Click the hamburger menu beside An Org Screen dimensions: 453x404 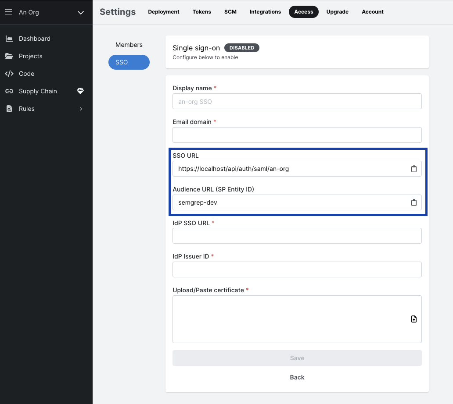click(x=8, y=12)
